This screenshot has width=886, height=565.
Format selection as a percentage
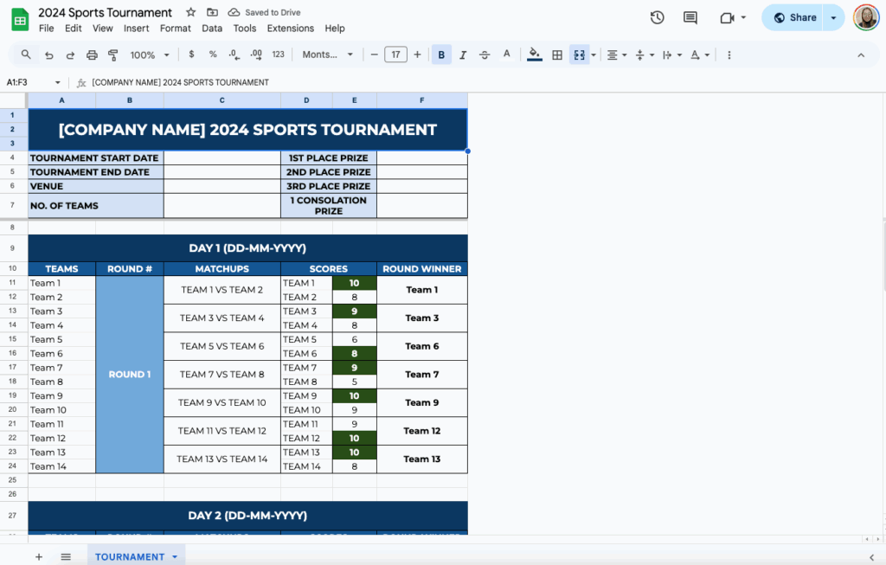tap(212, 54)
